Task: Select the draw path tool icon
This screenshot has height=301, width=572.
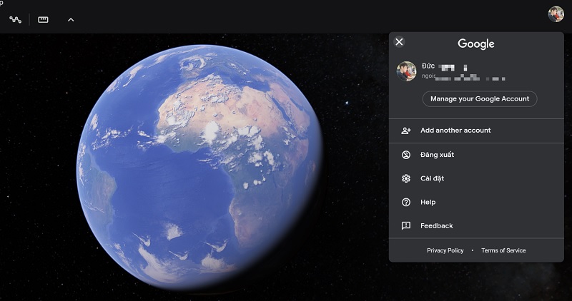Action: click(x=15, y=20)
